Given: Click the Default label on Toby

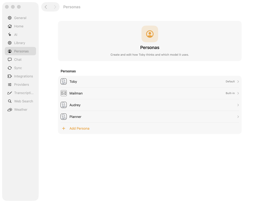Looking at the screenshot, I should click(230, 82).
